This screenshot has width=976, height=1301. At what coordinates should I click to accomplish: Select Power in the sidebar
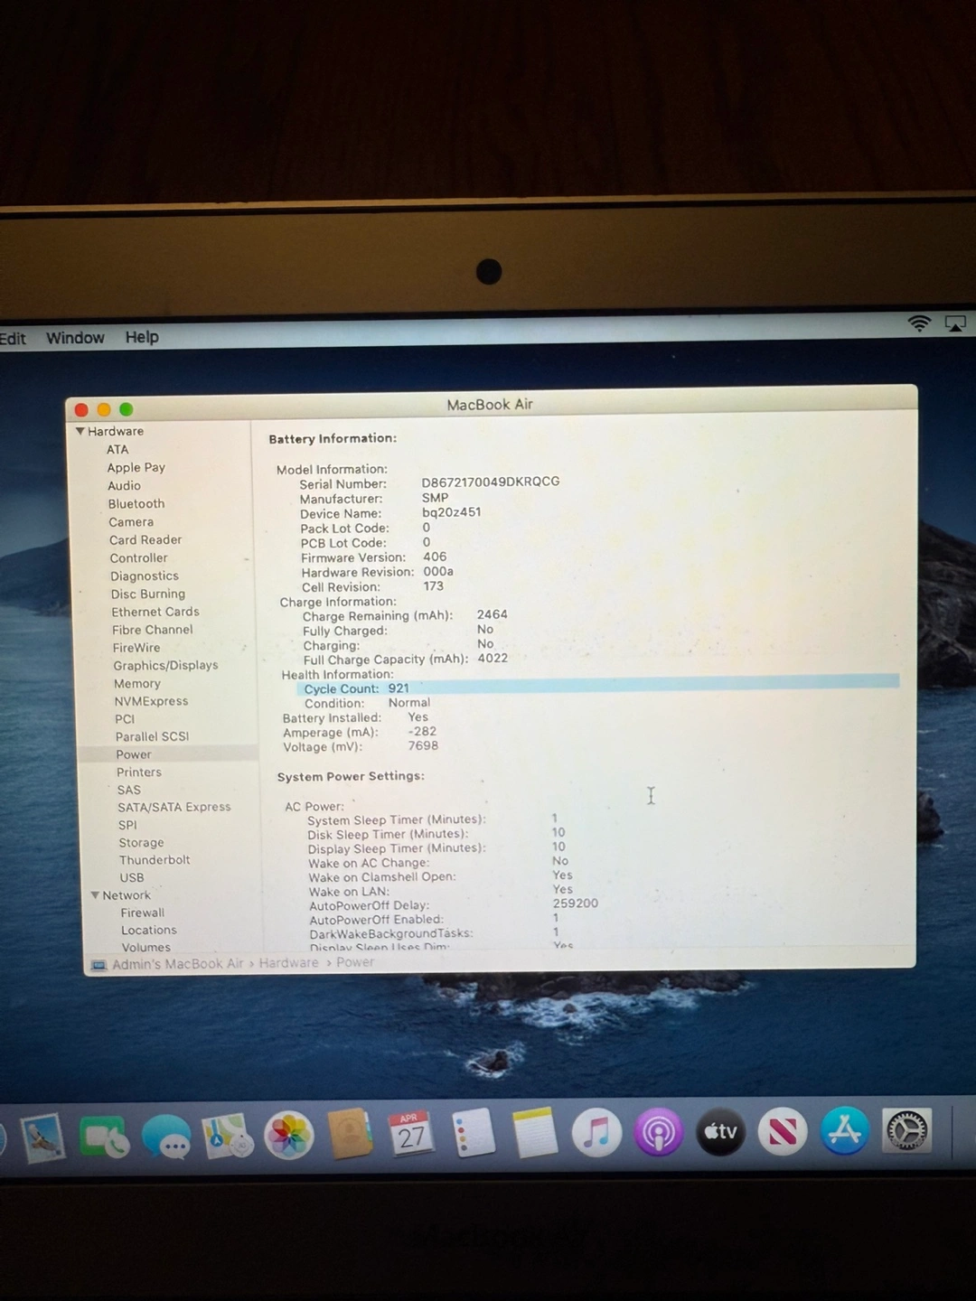(133, 754)
